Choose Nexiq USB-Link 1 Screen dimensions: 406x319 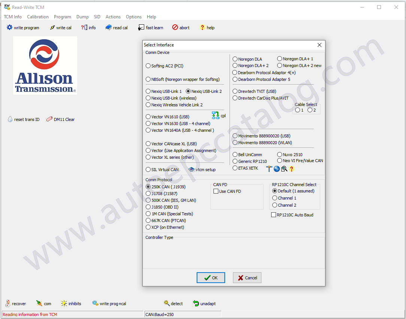tap(148, 91)
